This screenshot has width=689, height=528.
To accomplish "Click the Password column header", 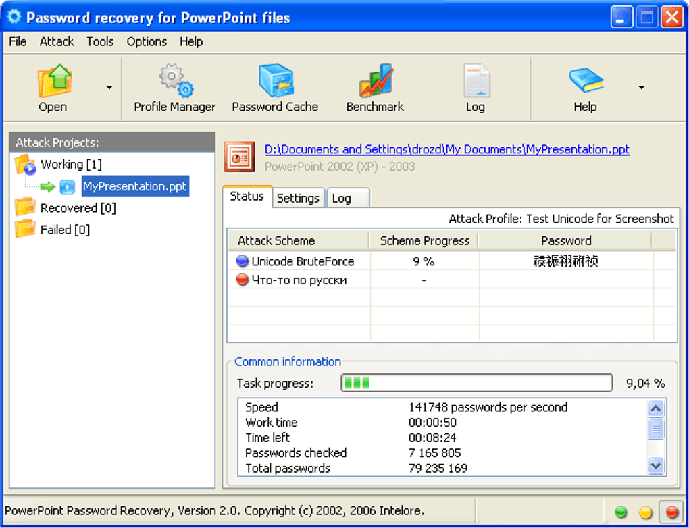I will 566,240.
